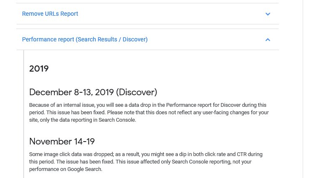
Task: Click the paragraph about dropped image click data
Action: [x=146, y=162]
